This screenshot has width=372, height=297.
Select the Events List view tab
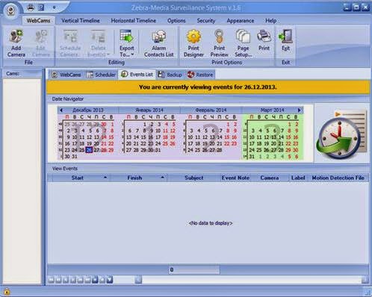[x=137, y=75]
